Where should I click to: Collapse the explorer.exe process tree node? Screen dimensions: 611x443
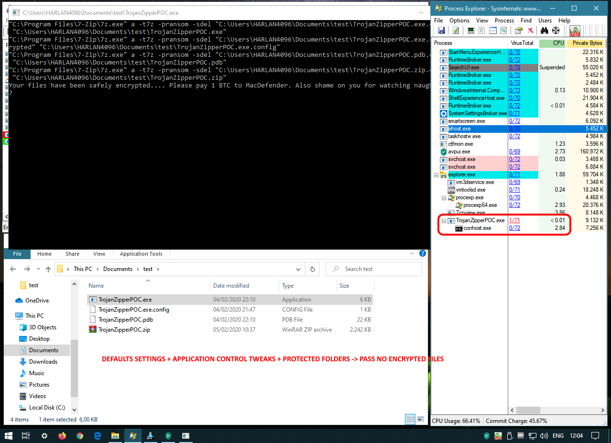point(436,175)
